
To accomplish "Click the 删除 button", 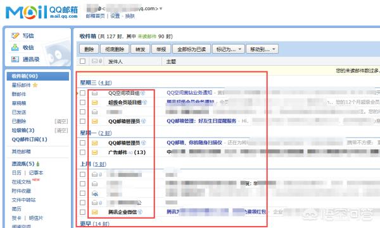I will click(x=89, y=49).
